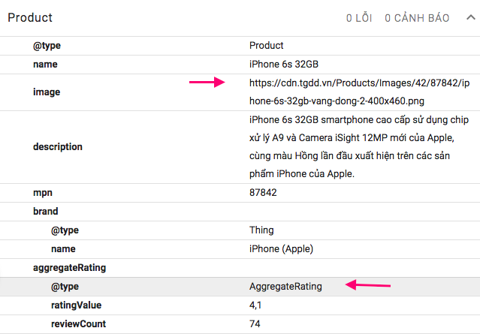Screen dimensions: 480x334
Task: Click the Thing type value under brand
Action: [261, 230]
